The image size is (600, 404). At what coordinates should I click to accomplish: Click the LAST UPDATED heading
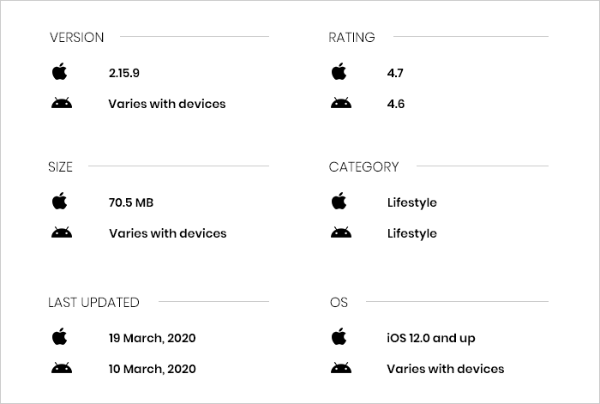click(93, 303)
